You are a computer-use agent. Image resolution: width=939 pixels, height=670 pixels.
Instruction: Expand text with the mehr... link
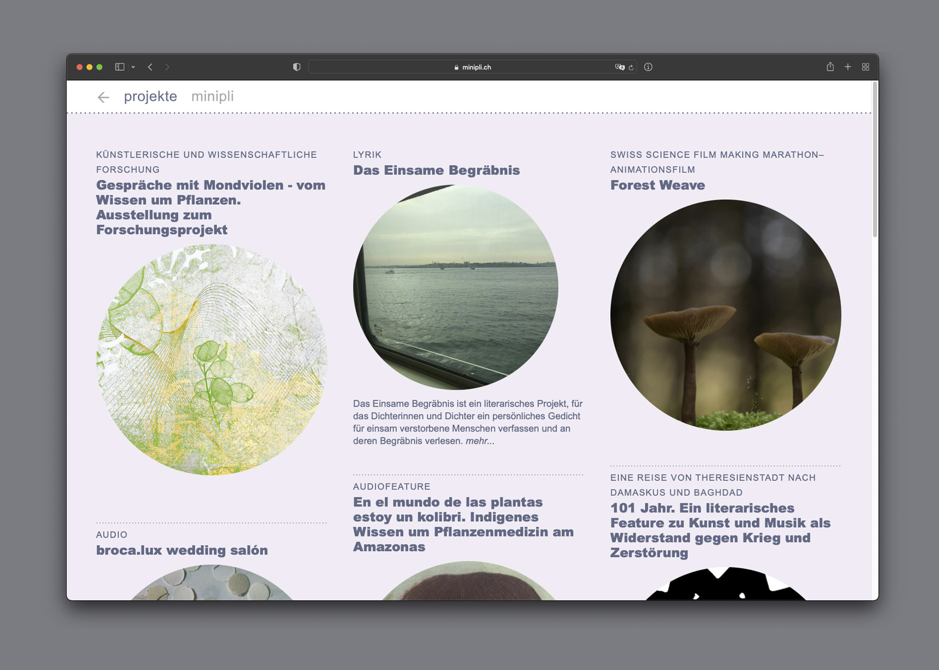(x=480, y=441)
